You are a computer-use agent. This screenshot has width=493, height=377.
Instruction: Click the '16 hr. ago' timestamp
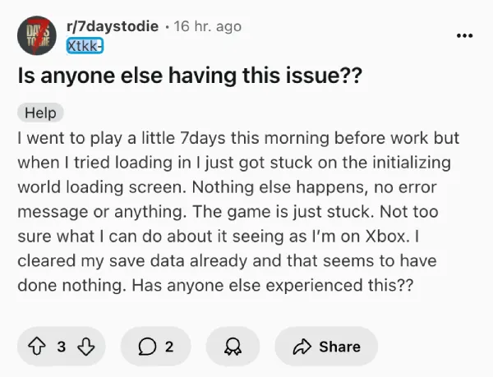pos(208,26)
